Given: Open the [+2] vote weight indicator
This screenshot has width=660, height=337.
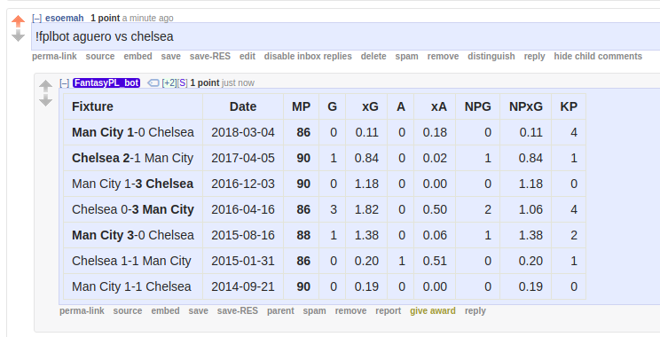Looking at the screenshot, I should click(169, 82).
